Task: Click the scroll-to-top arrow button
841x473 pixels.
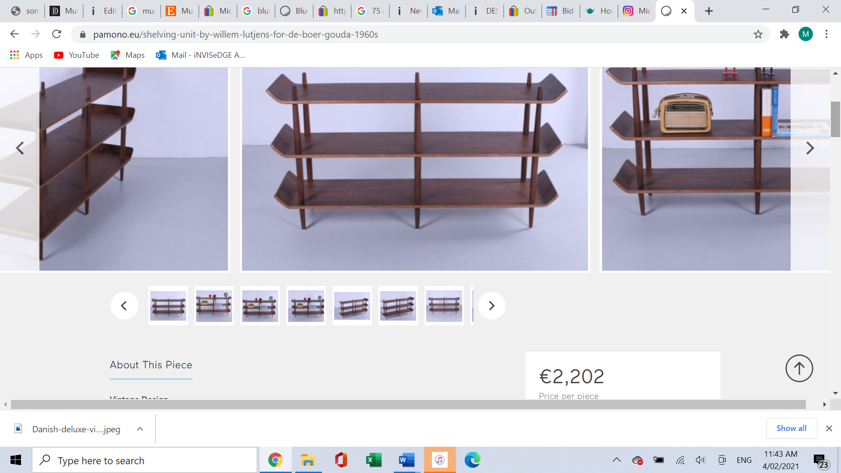Action: pyautogui.click(x=799, y=368)
